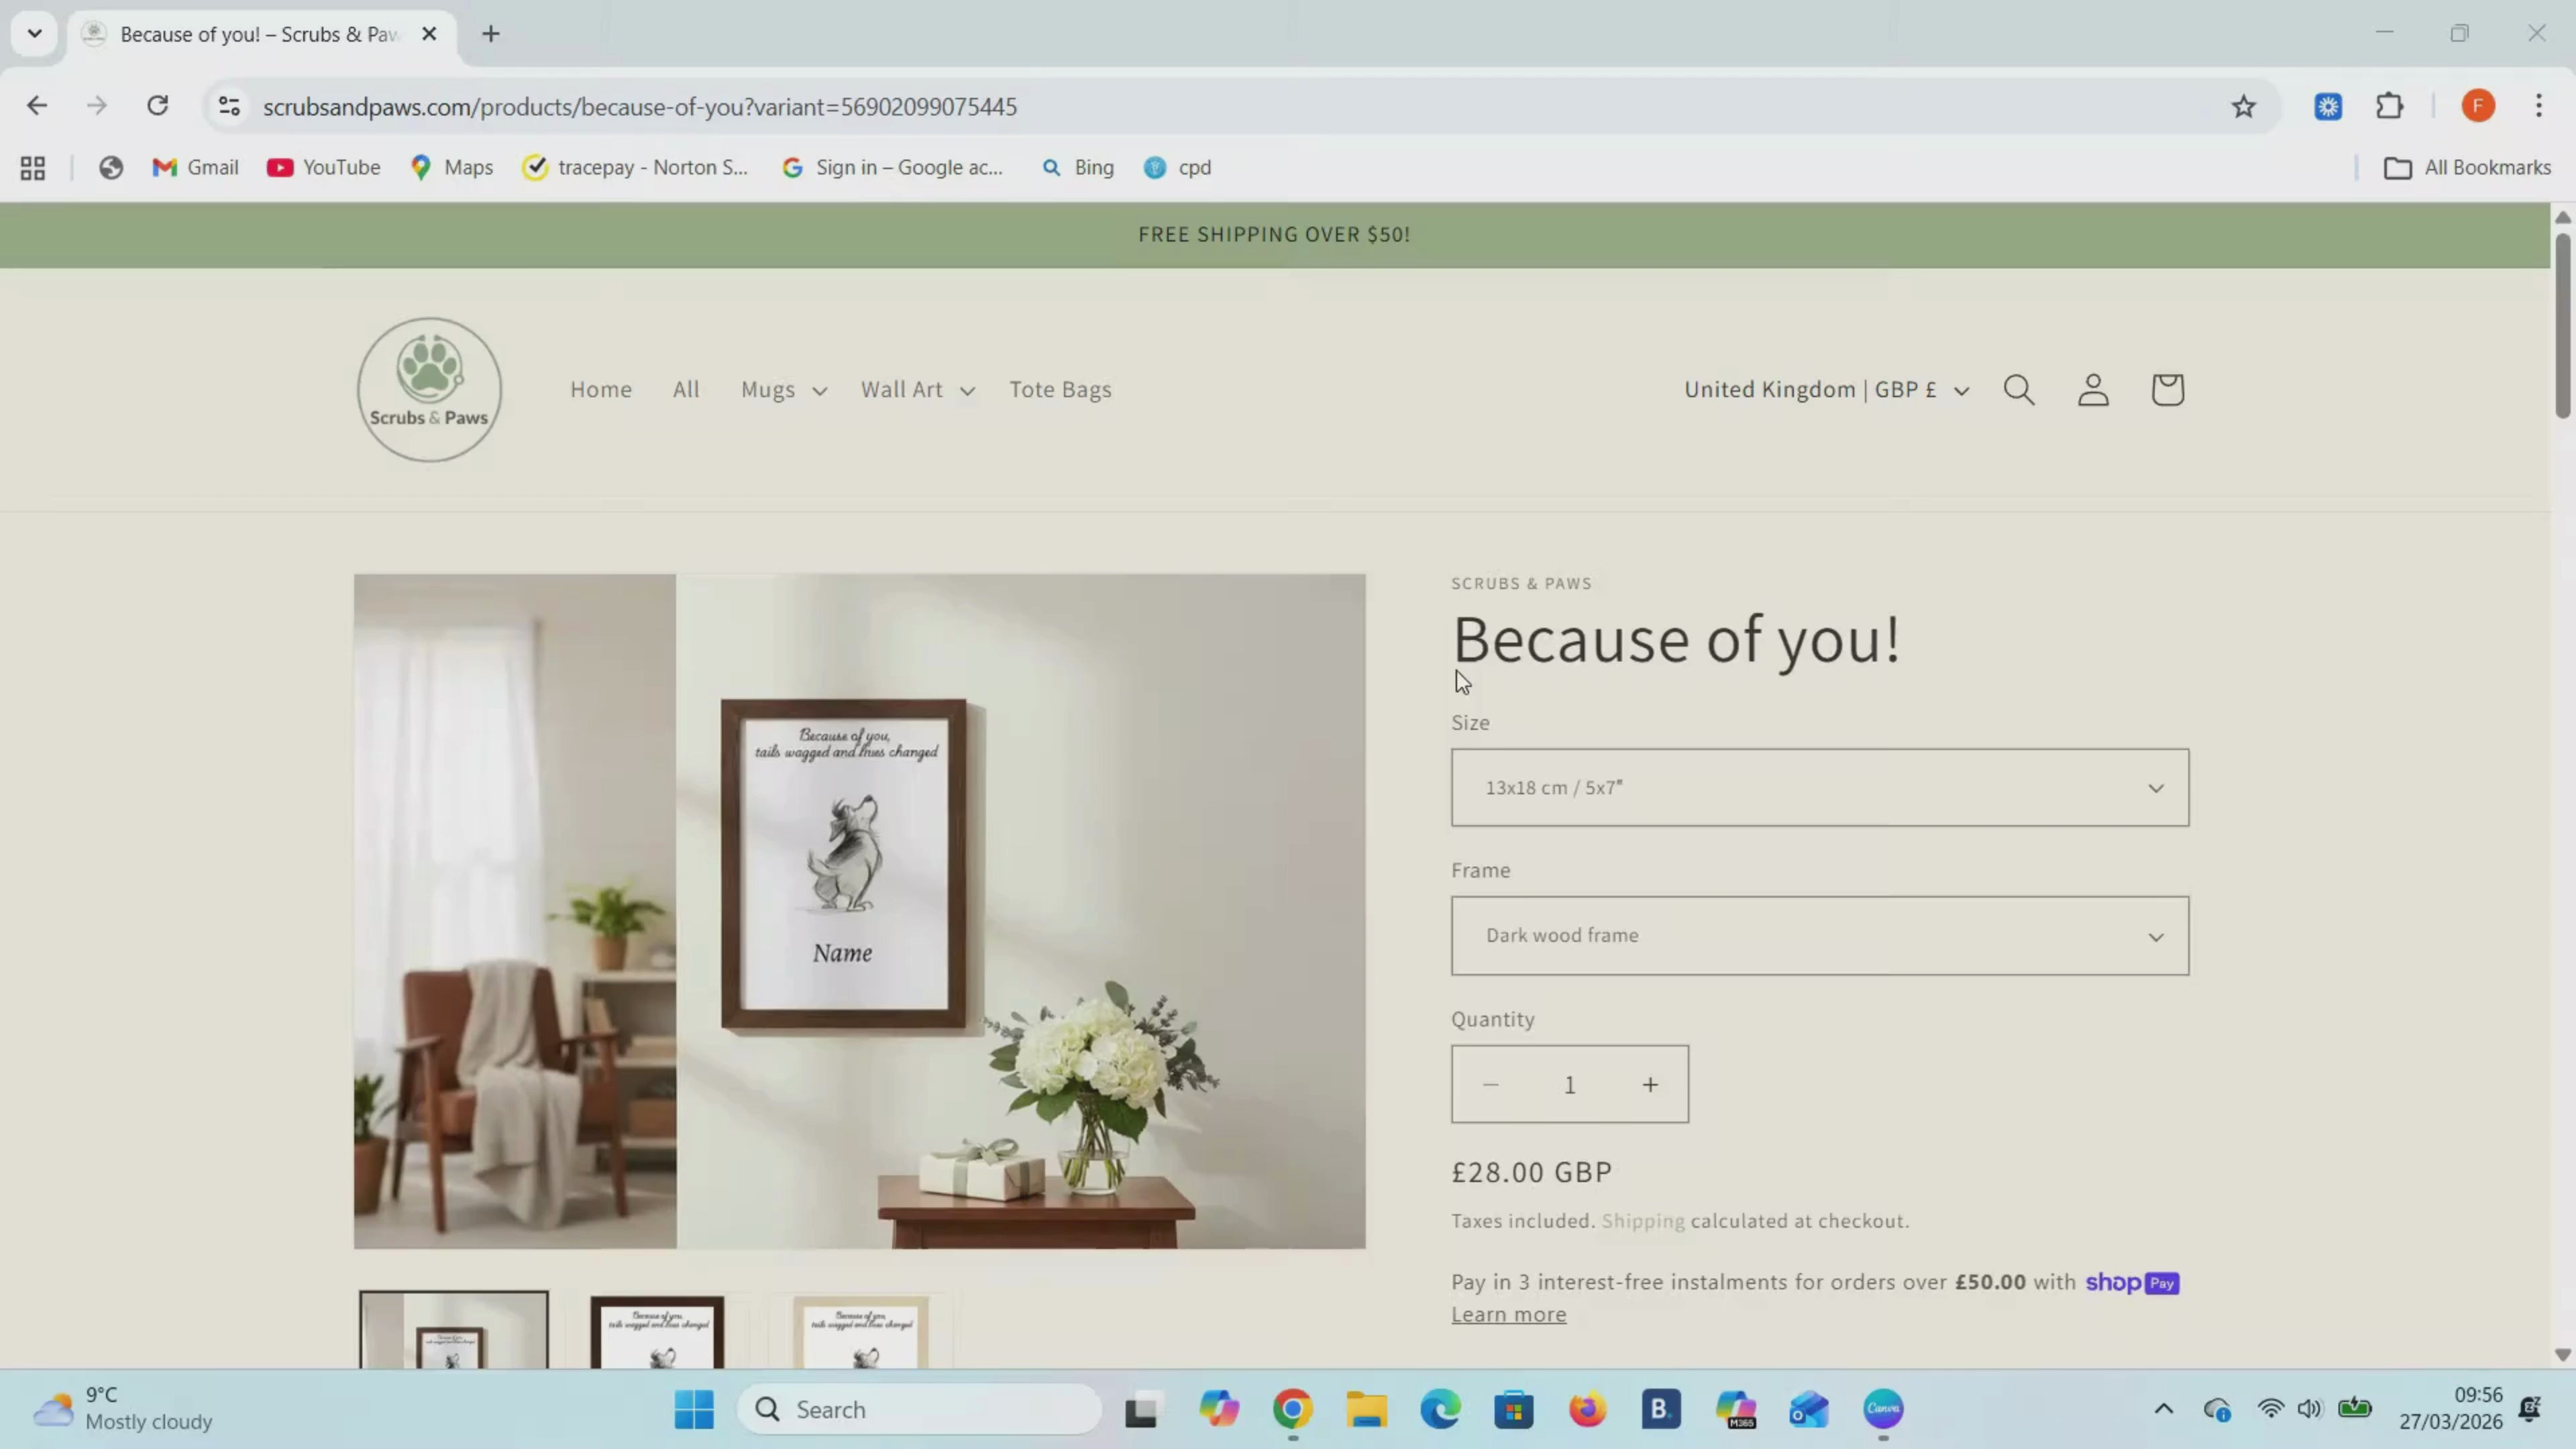Open the Canva app in the taskbar
Viewport: 2576px width, 1449px height.
(1883, 1410)
